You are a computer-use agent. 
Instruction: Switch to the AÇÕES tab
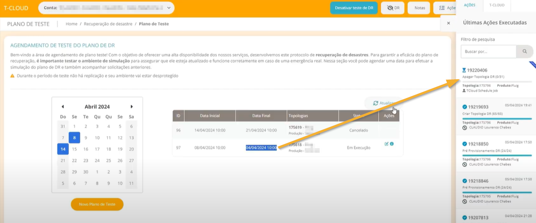pos(469,5)
